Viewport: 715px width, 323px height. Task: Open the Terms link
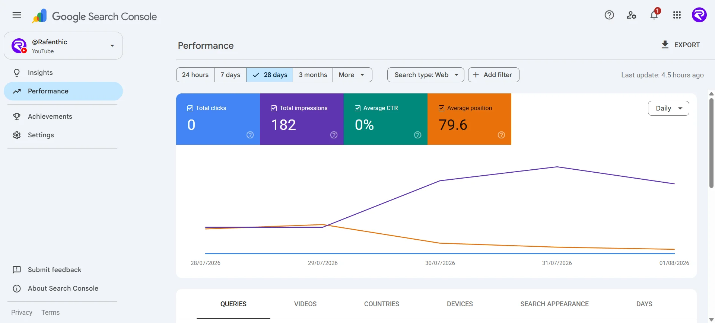[x=50, y=313]
